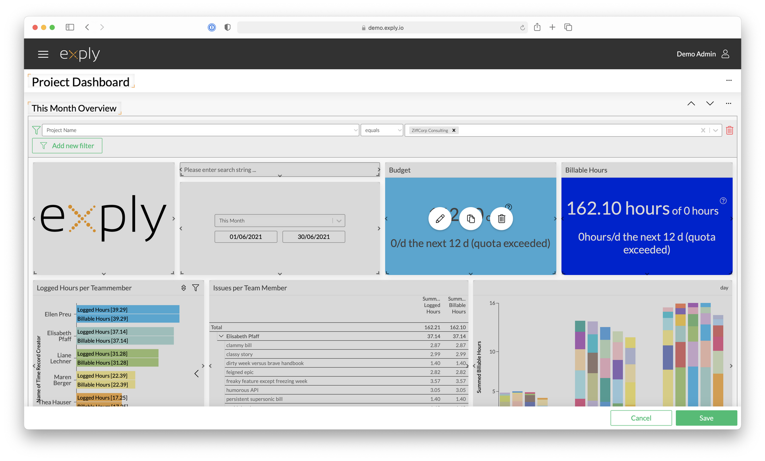Delete the Budget widget with trash icon

pyautogui.click(x=502, y=219)
